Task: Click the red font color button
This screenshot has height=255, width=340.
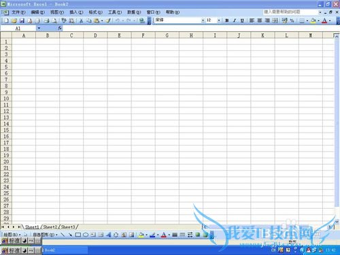Action: (324, 20)
